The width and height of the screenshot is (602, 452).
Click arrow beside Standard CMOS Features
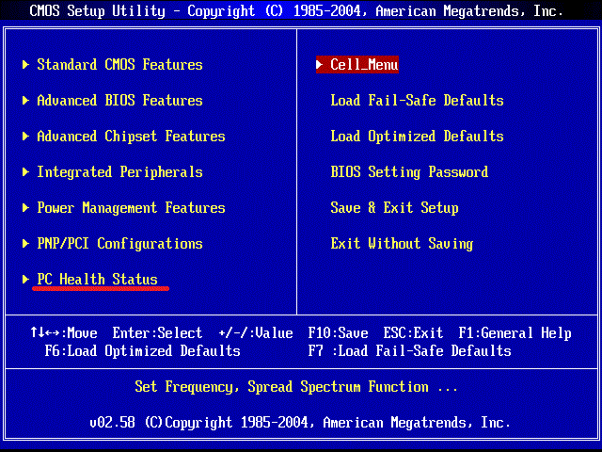tap(25, 65)
